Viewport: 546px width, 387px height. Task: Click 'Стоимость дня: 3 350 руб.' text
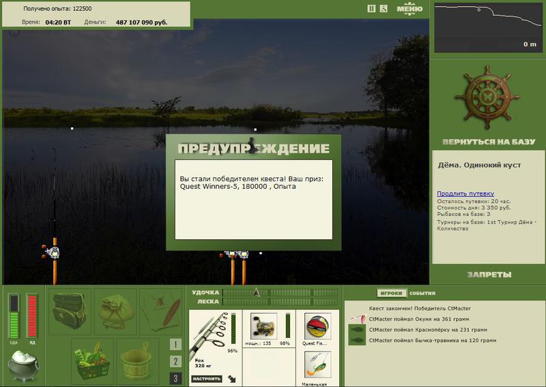pyautogui.click(x=474, y=208)
